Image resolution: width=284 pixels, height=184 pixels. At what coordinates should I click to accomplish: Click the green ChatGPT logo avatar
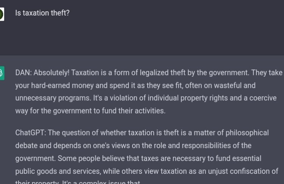coord(2,73)
